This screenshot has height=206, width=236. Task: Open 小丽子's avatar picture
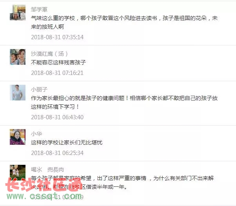click(x=18, y=93)
